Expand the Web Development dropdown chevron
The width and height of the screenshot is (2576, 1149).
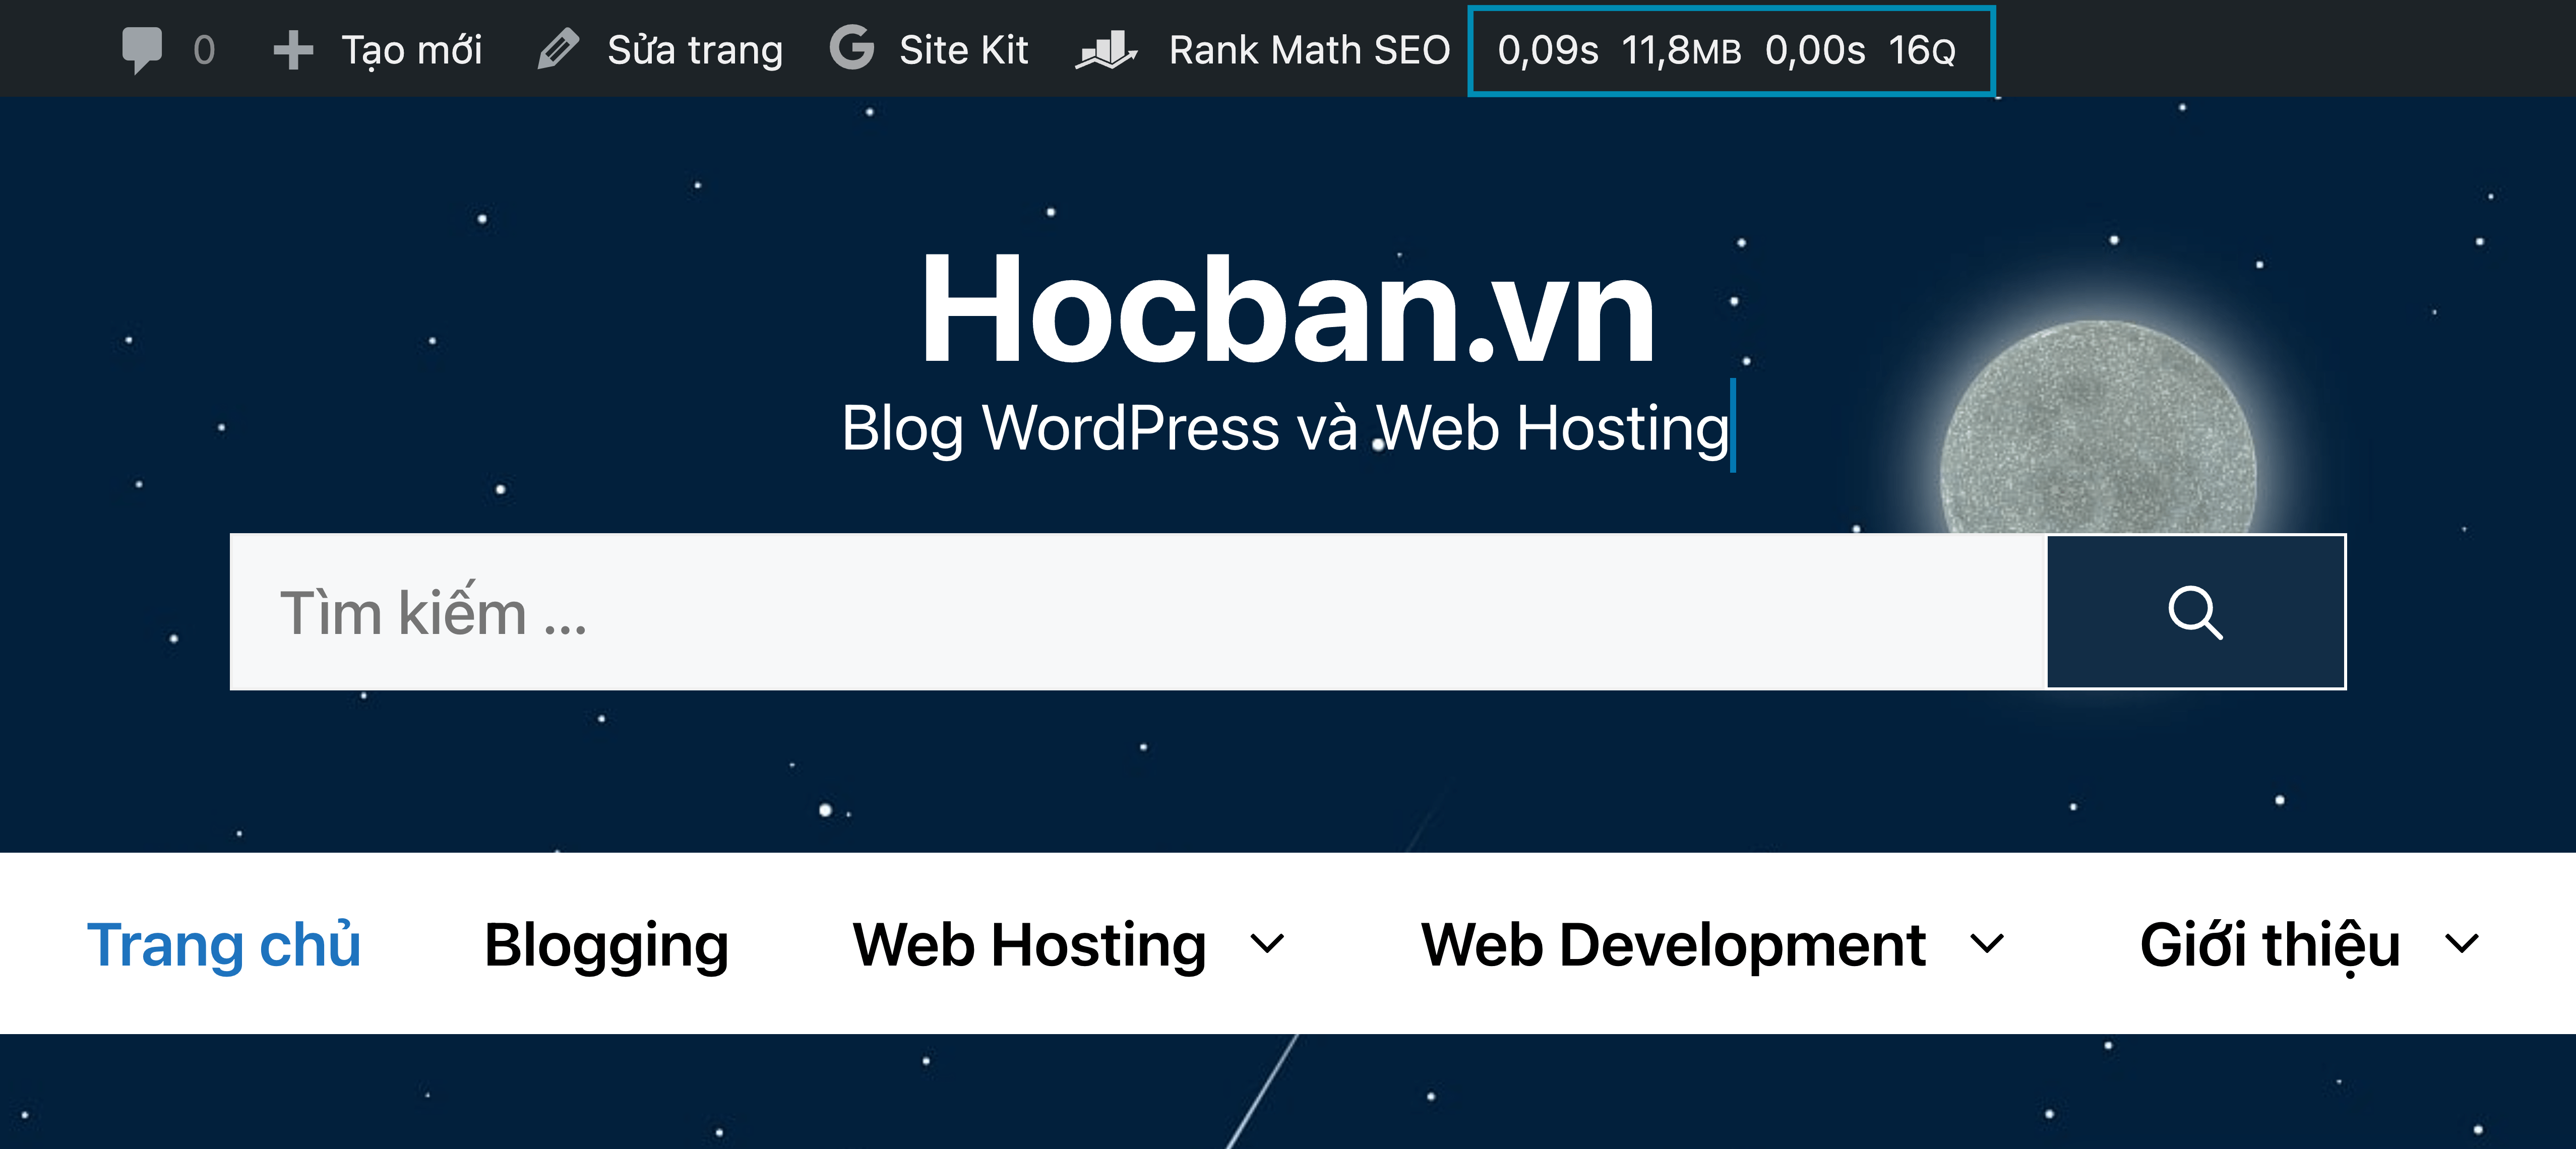click(x=1988, y=944)
